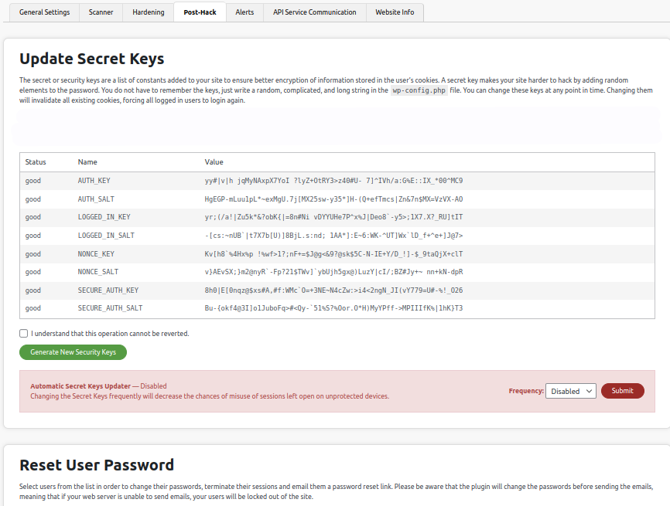Click the NONCE_KEY value text
This screenshot has width=670, height=506.
click(x=333, y=254)
